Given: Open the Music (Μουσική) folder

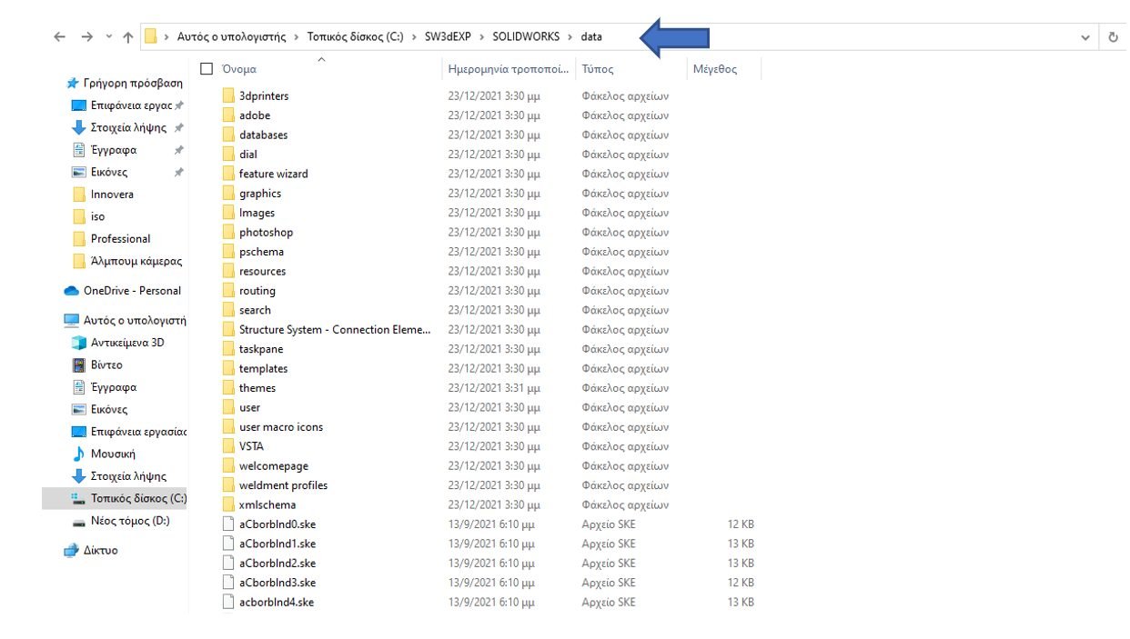Looking at the screenshot, I should 113,454.
